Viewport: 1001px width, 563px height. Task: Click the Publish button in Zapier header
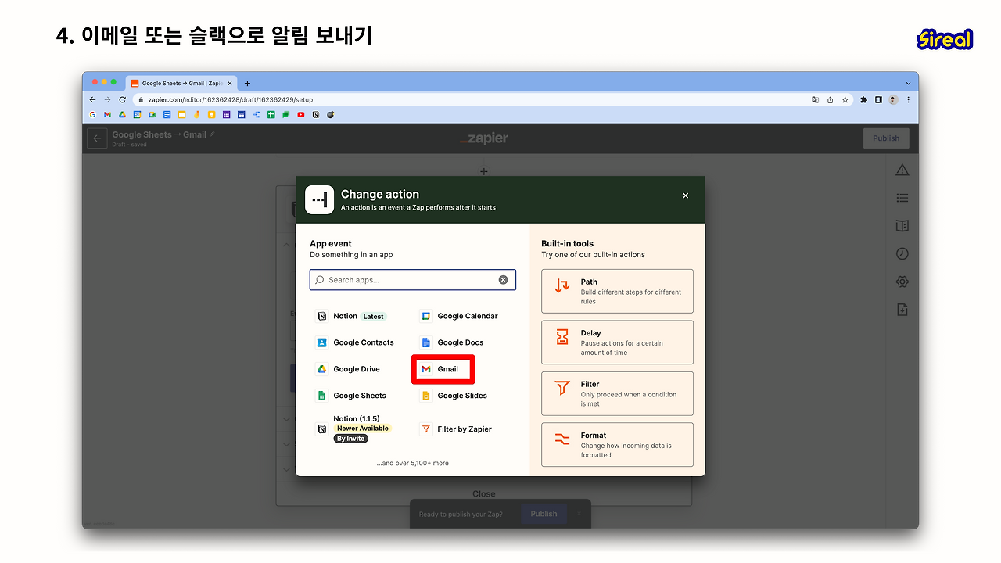click(886, 138)
